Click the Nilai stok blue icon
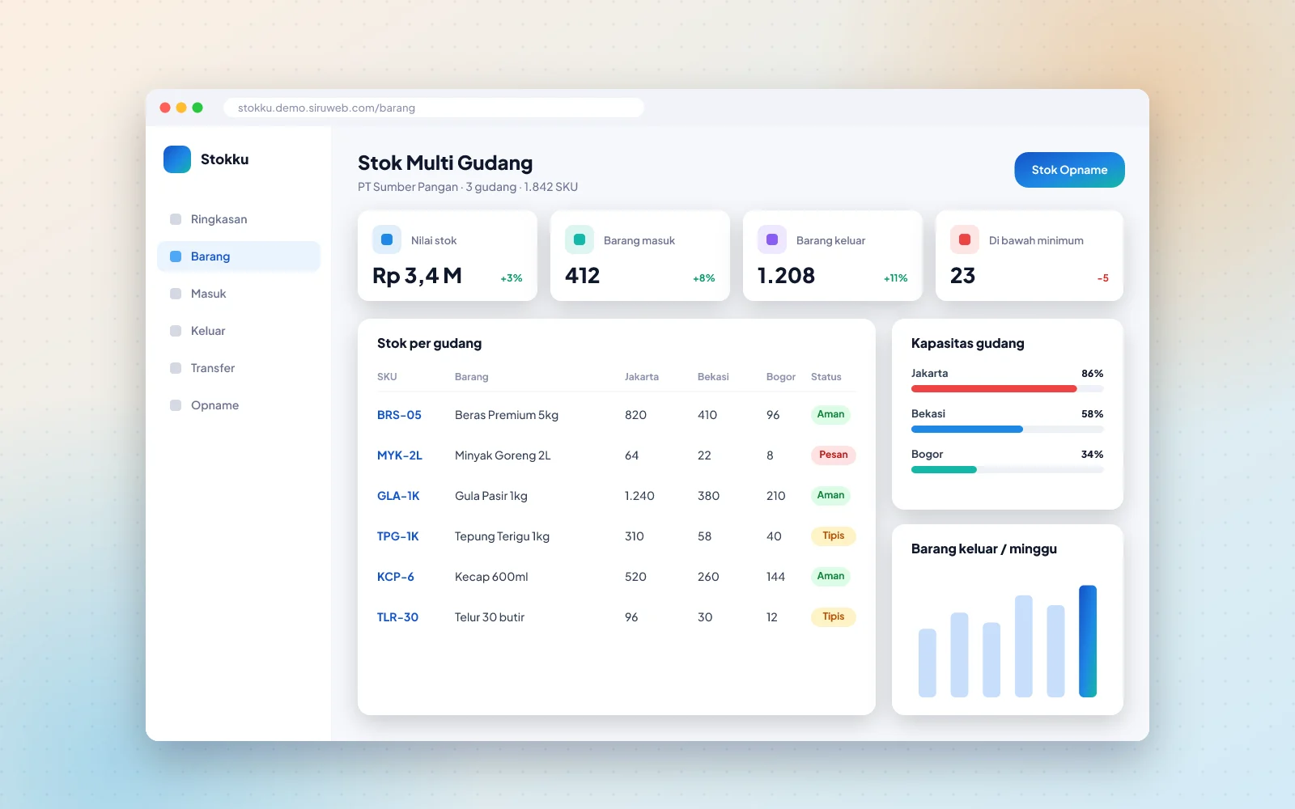1295x809 pixels. (387, 239)
